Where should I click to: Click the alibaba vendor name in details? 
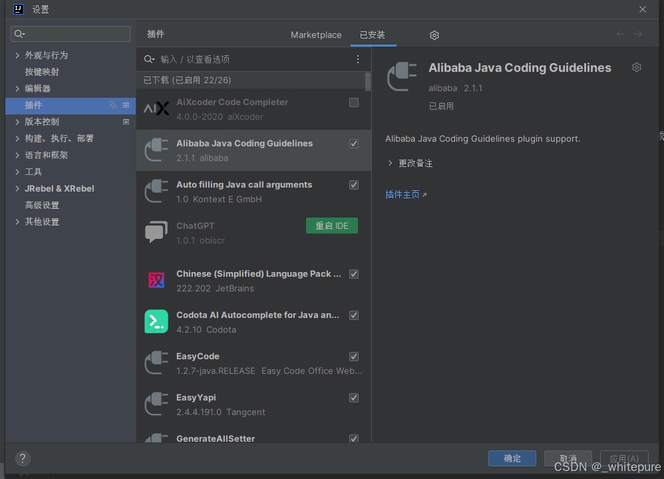442,88
